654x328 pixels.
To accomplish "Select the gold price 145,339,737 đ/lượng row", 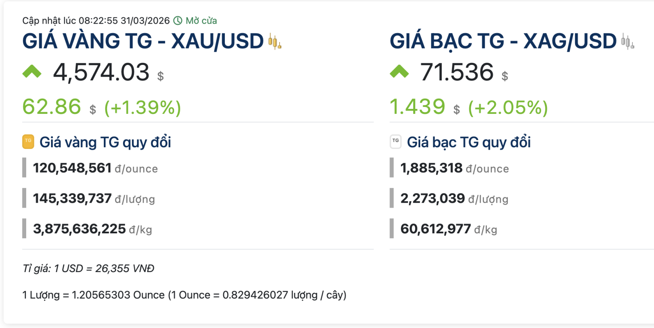I will [x=94, y=199].
